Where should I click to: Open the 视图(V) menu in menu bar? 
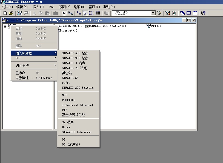[x=65, y=7]
